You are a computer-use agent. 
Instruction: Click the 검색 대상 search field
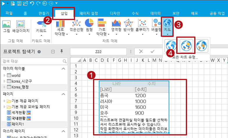pos(31,61)
